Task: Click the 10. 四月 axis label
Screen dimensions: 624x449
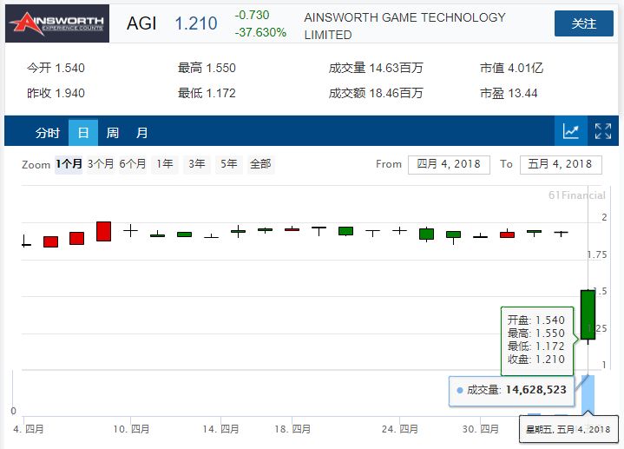Action: tap(131, 429)
